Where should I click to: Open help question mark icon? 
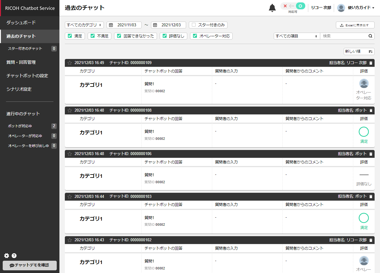[x=14, y=256]
